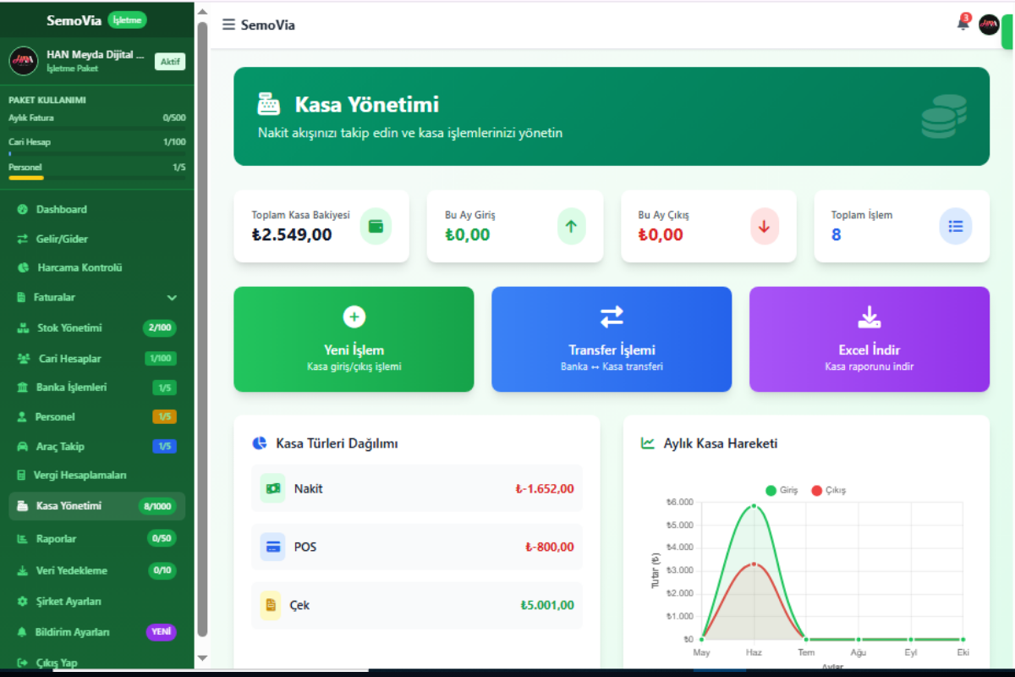Toggle the İşletme badge next to SemoVia

[127, 19]
